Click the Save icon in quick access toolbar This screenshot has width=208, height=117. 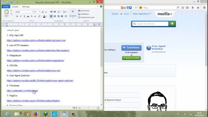(8, 2)
